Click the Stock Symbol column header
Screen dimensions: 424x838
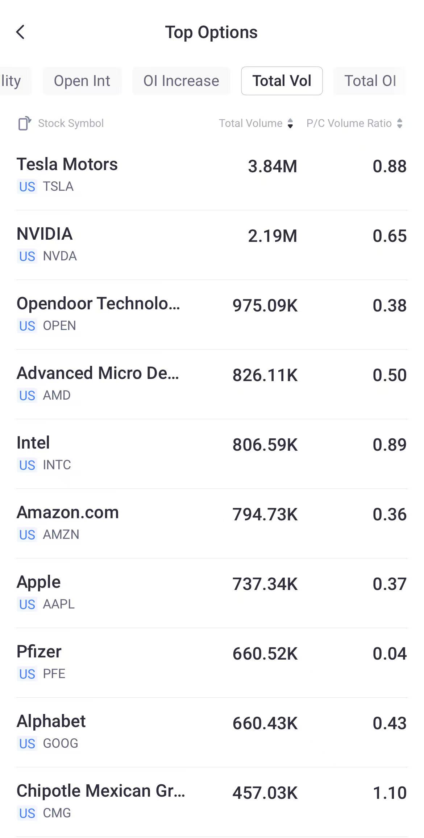pos(71,123)
